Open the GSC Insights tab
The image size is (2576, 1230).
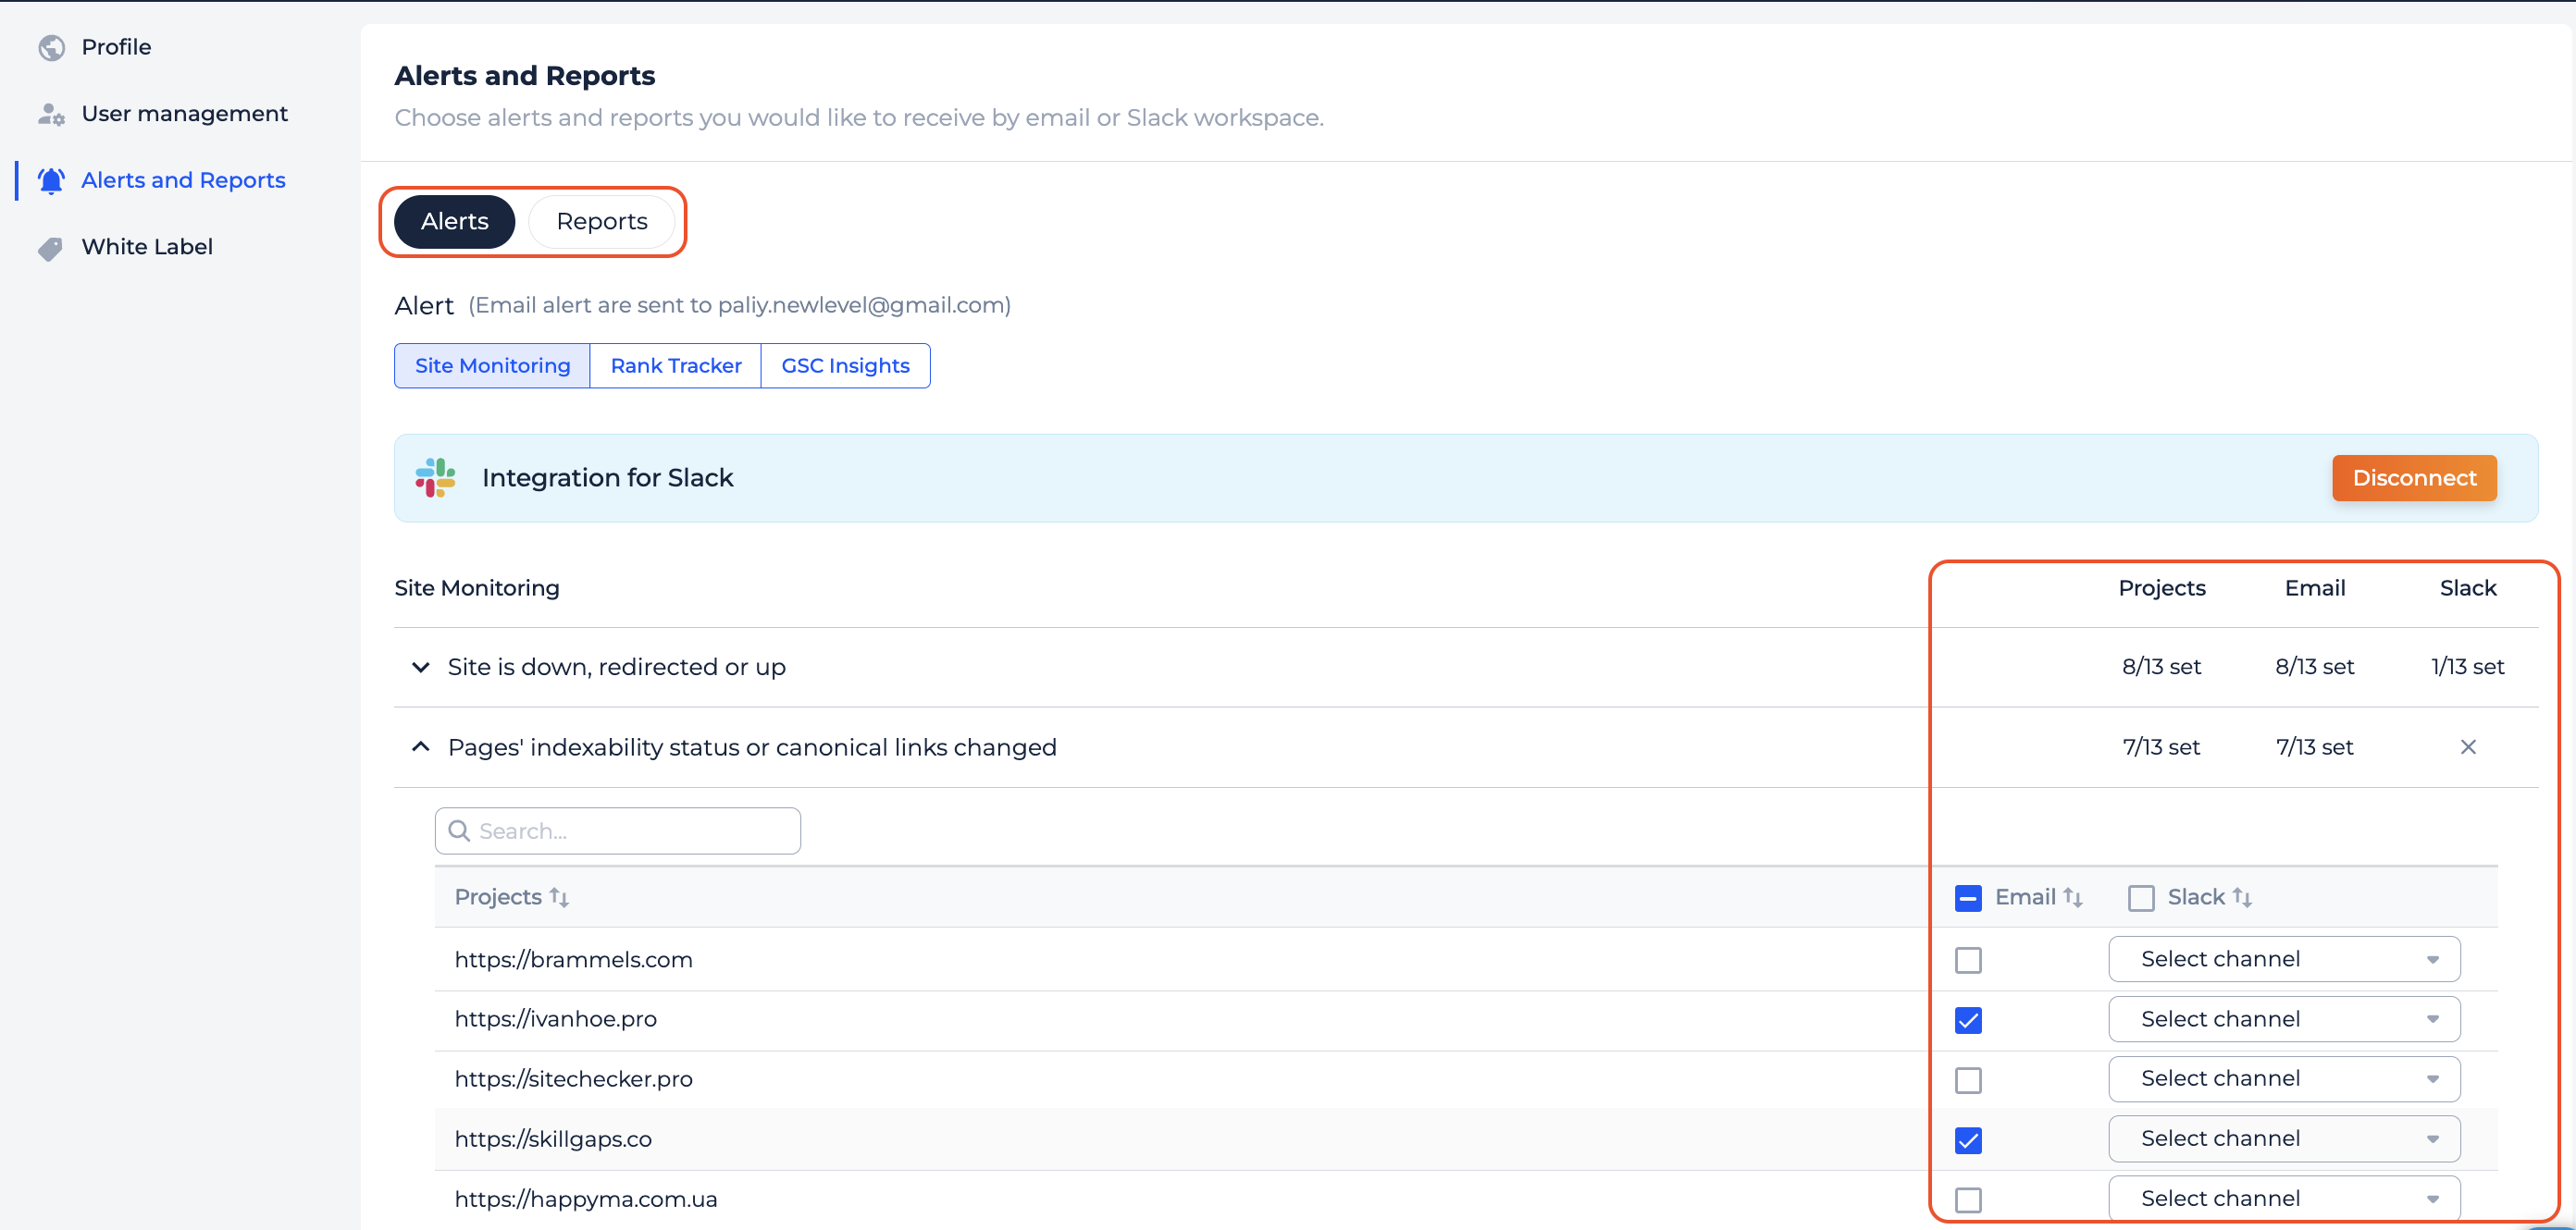point(845,365)
